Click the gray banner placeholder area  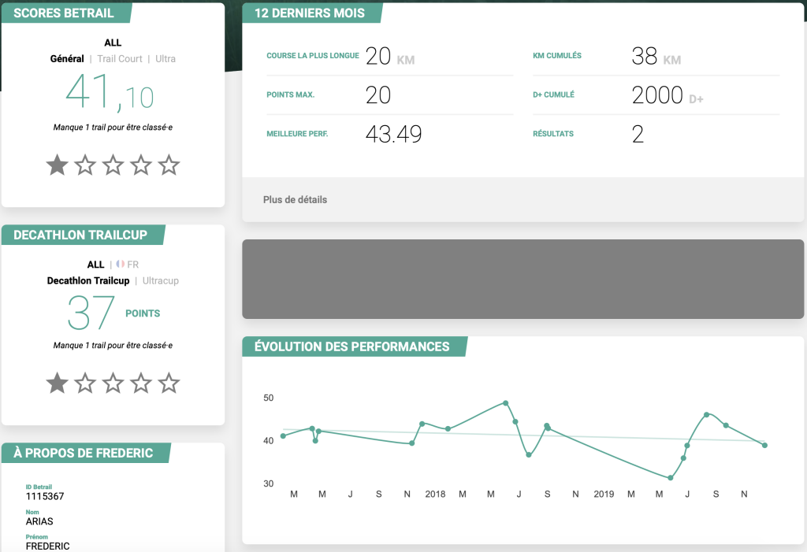[x=523, y=280]
